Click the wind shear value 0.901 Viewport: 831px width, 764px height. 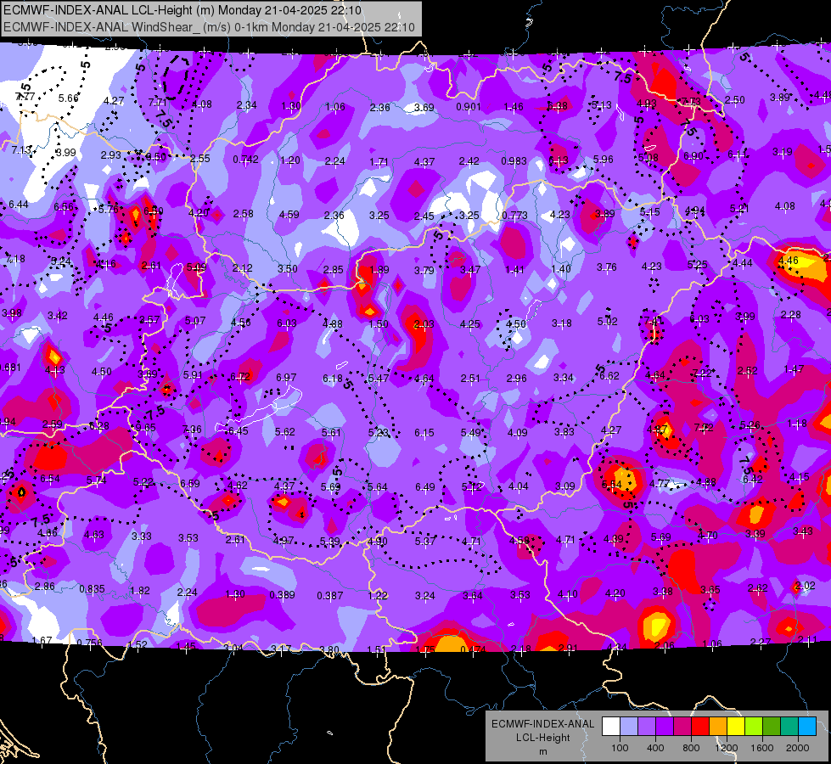469,107
